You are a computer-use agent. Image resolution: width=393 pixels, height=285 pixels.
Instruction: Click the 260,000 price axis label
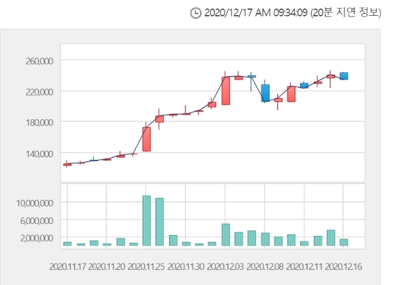[x=37, y=61]
